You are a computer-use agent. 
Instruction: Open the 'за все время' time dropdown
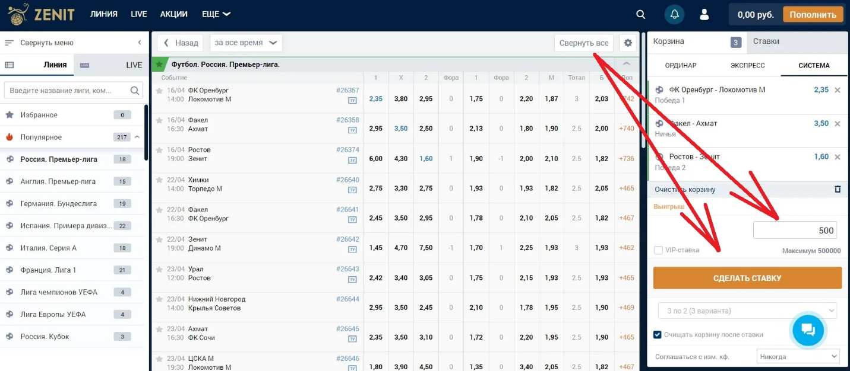pos(246,43)
